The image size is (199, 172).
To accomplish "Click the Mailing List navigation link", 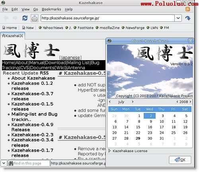I will click(x=78, y=63).
